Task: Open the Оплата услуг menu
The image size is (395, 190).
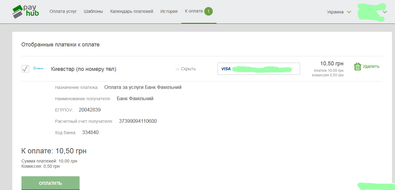Action: pyautogui.click(x=63, y=11)
